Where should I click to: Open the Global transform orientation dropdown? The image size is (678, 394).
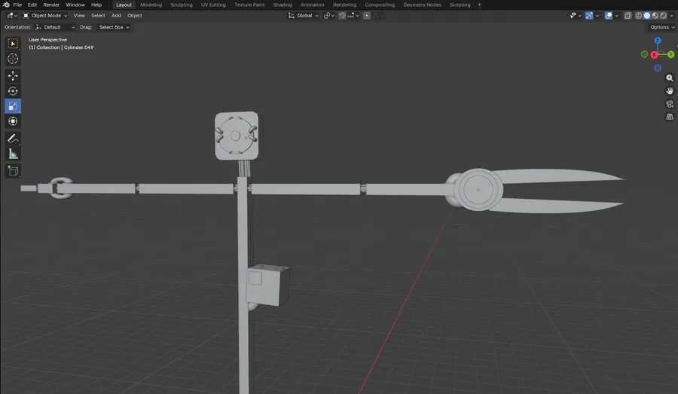(304, 16)
